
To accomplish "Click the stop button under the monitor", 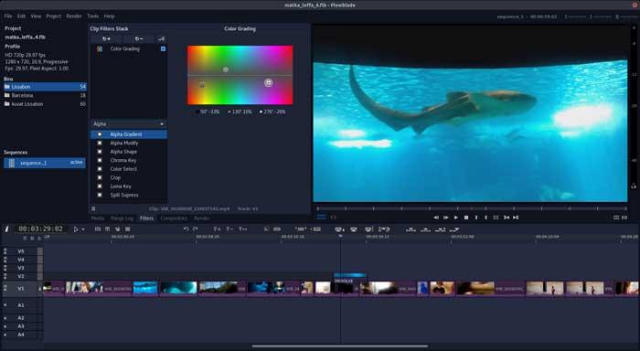I will tap(466, 218).
